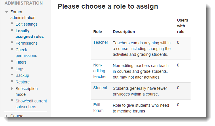Click Subscription mode item

click(x=26, y=91)
